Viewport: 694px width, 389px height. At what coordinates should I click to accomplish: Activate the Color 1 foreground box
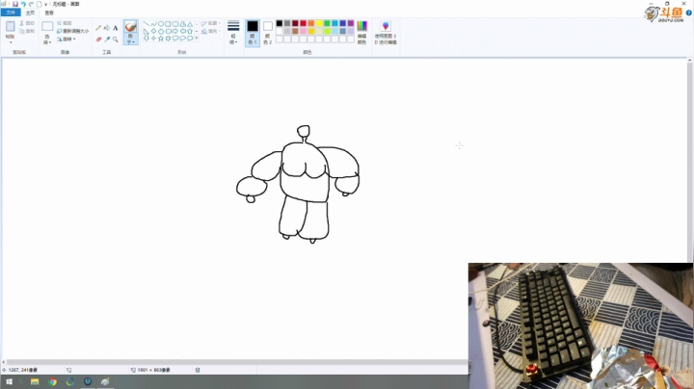253,33
